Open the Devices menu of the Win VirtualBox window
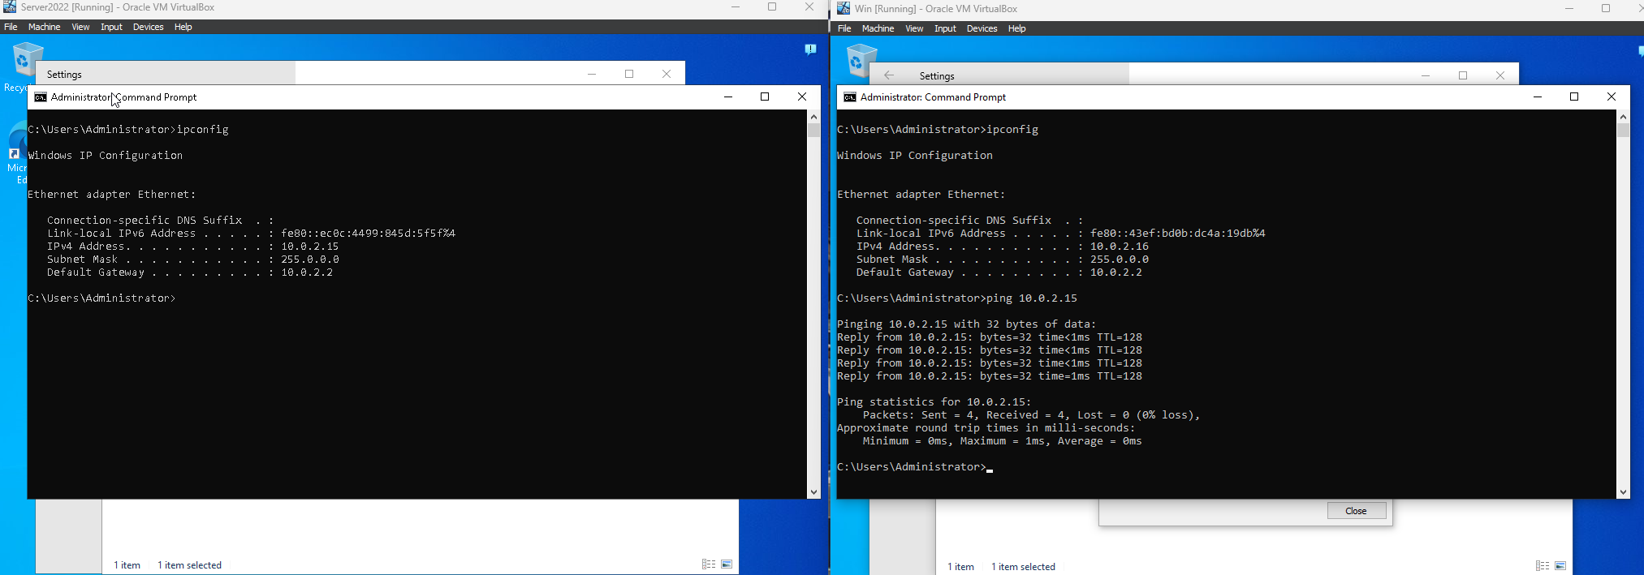Viewport: 1644px width, 575px height. [x=982, y=28]
